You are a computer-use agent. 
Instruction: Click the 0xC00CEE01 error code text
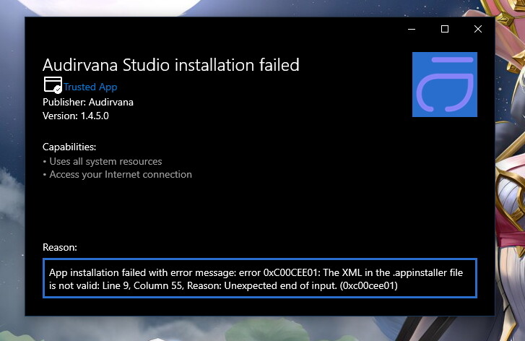pyautogui.click(x=290, y=272)
